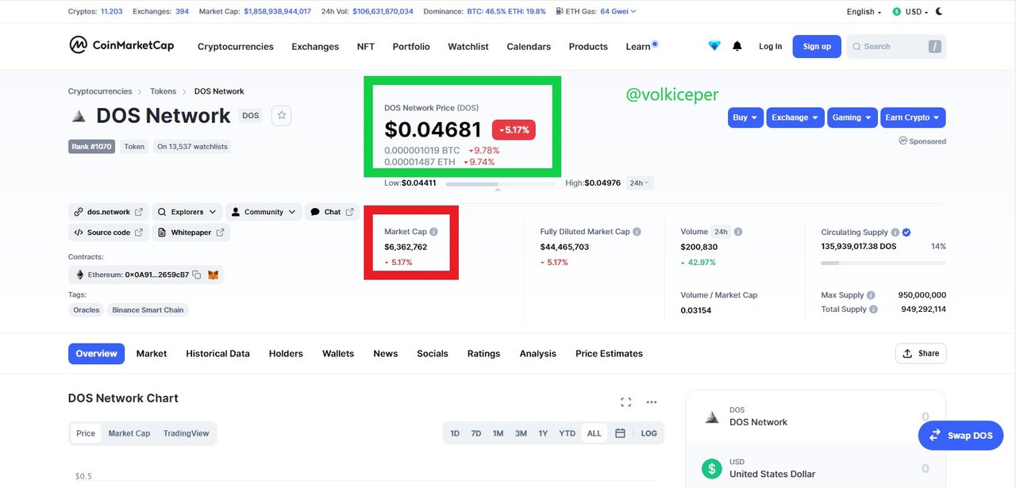Open the notifications bell

click(x=737, y=46)
